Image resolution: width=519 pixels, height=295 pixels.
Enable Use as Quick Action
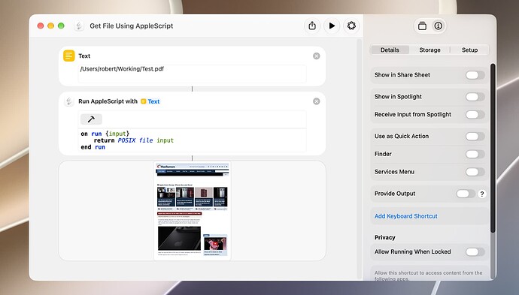tap(475, 136)
